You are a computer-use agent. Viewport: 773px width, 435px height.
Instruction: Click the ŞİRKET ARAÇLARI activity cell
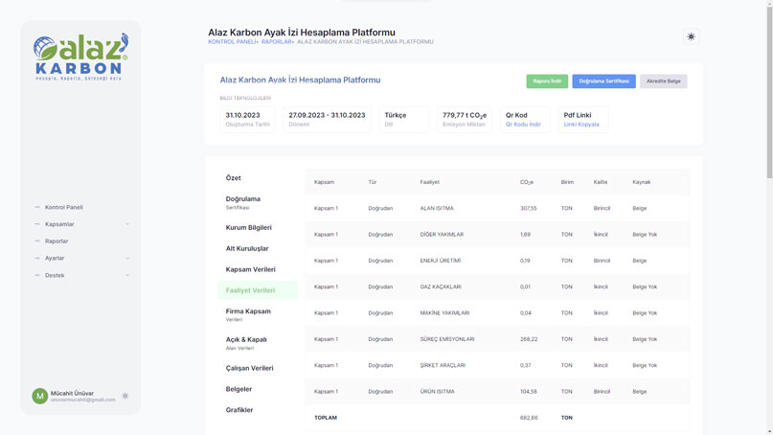tap(443, 365)
